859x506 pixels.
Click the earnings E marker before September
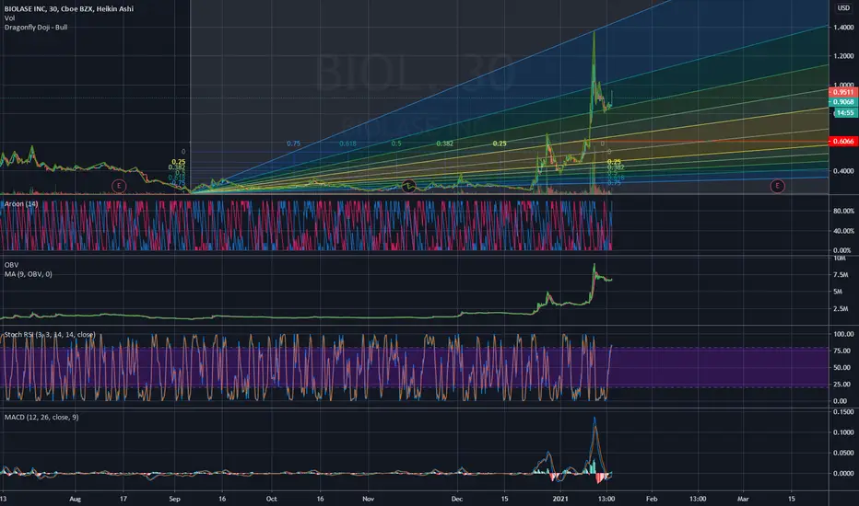[119, 186]
